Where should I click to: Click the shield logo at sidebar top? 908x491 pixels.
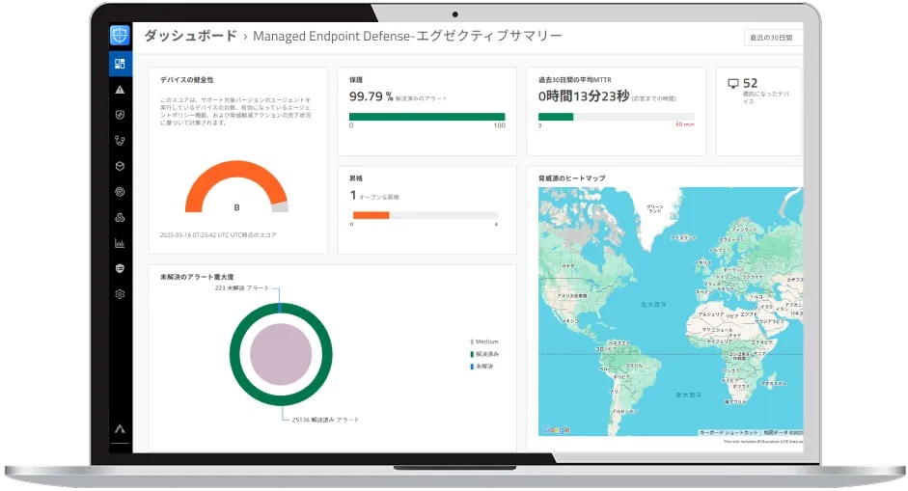click(120, 36)
